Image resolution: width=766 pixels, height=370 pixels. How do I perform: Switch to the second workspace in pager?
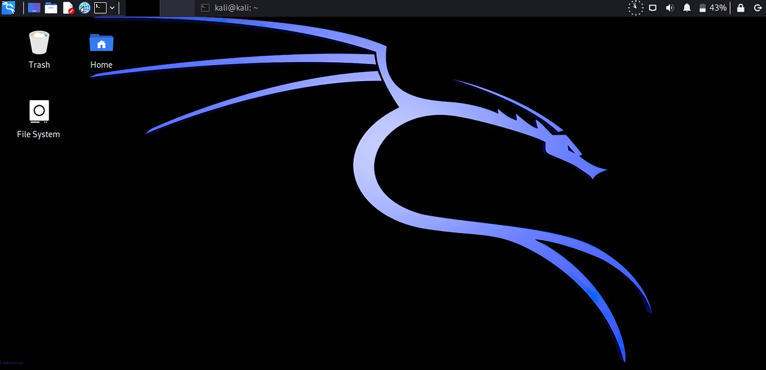pos(177,8)
